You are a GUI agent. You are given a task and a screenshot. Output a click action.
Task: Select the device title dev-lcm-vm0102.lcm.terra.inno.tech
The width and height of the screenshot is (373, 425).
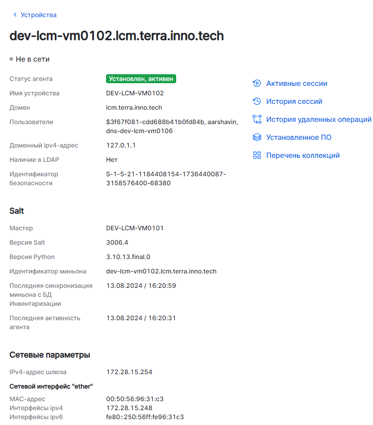(117, 36)
